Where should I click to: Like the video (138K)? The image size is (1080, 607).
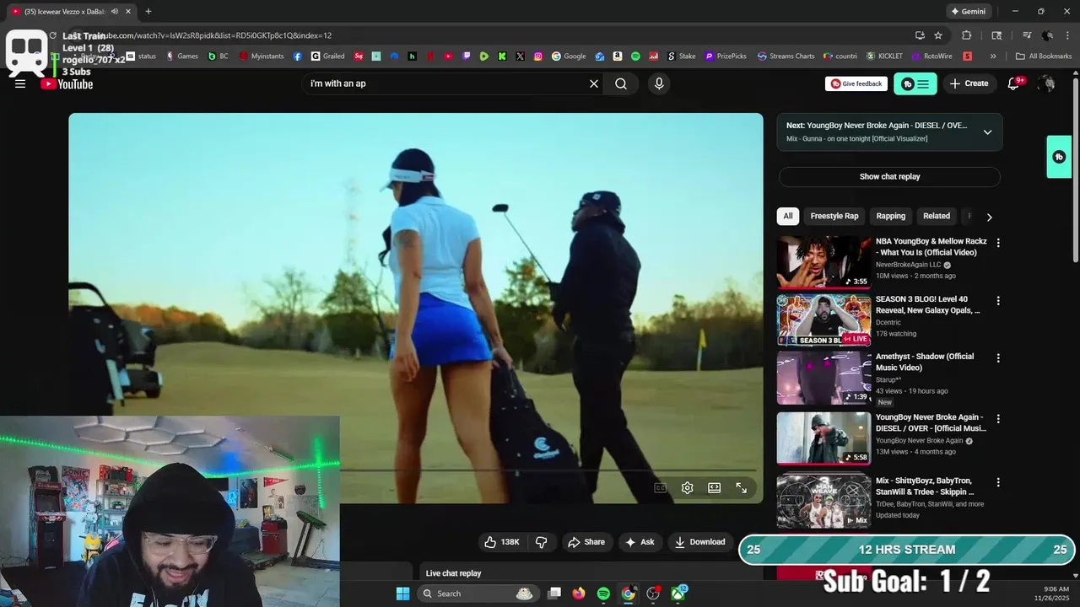[502, 542]
